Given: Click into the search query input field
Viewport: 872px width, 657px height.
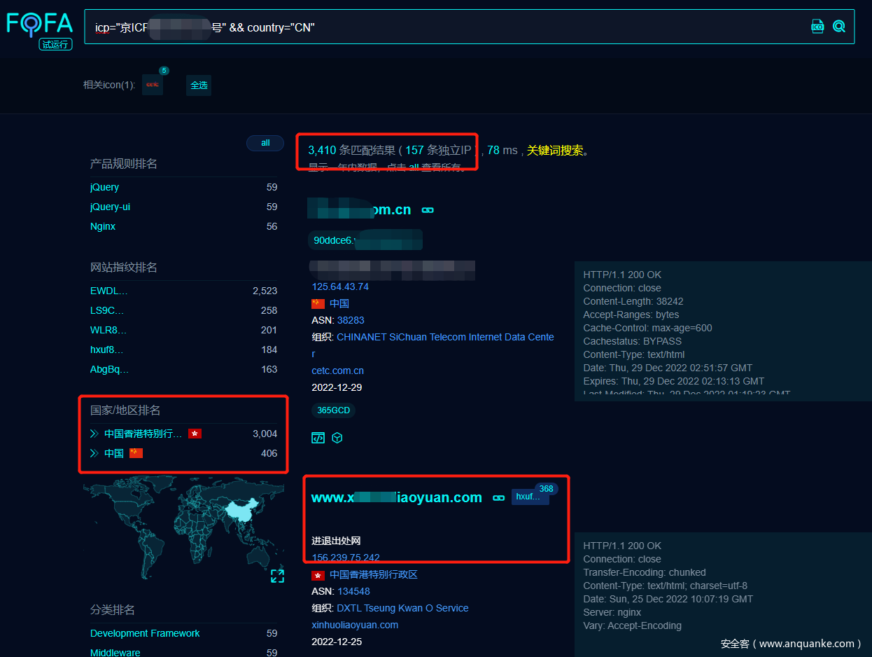Looking at the screenshot, I should click(x=448, y=27).
